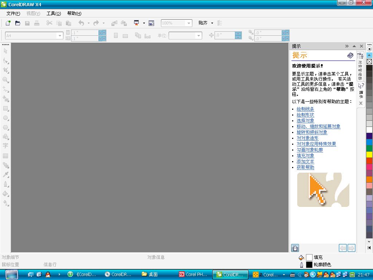Open the application launcher icon
Viewport: 373px width, 280px height.
pos(136,23)
